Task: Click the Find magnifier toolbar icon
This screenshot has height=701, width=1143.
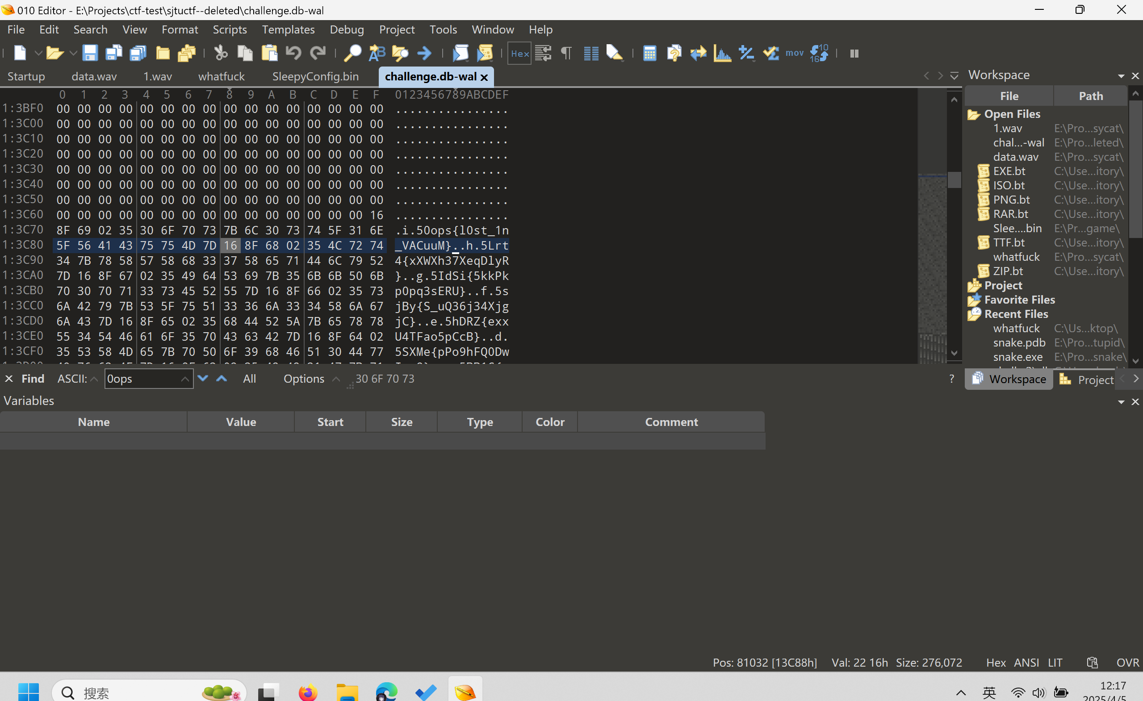Action: pos(352,53)
